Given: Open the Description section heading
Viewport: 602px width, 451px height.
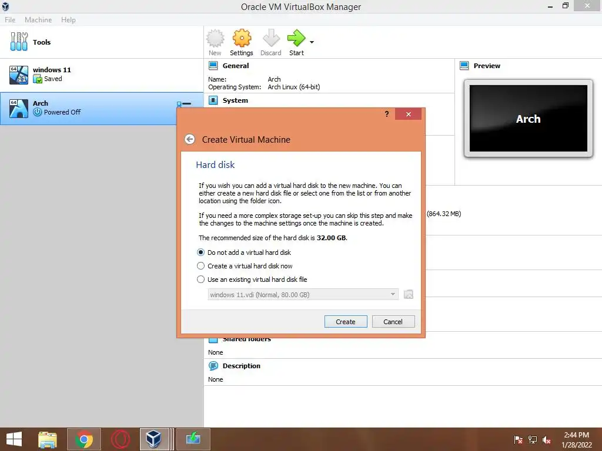Looking at the screenshot, I should (241, 366).
